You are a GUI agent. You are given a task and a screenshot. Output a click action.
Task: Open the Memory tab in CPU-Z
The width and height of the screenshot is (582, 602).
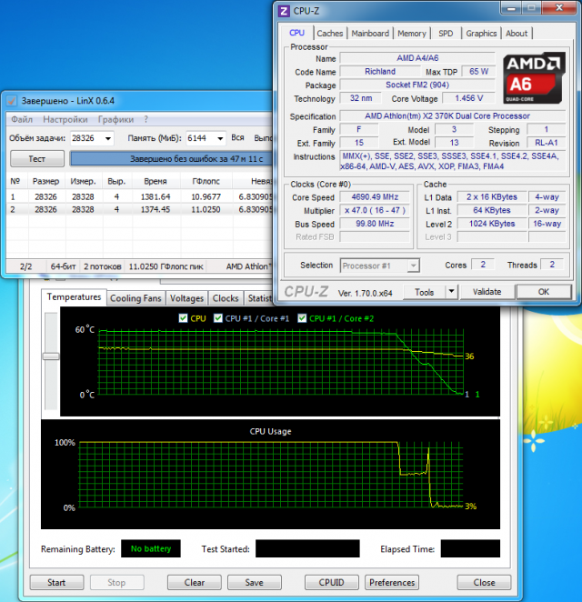[x=412, y=34]
